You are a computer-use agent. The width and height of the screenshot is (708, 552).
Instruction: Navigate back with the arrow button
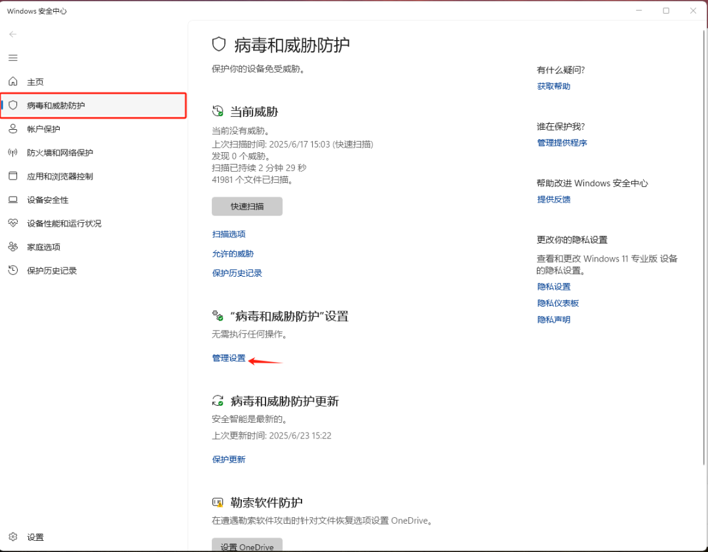(x=12, y=34)
